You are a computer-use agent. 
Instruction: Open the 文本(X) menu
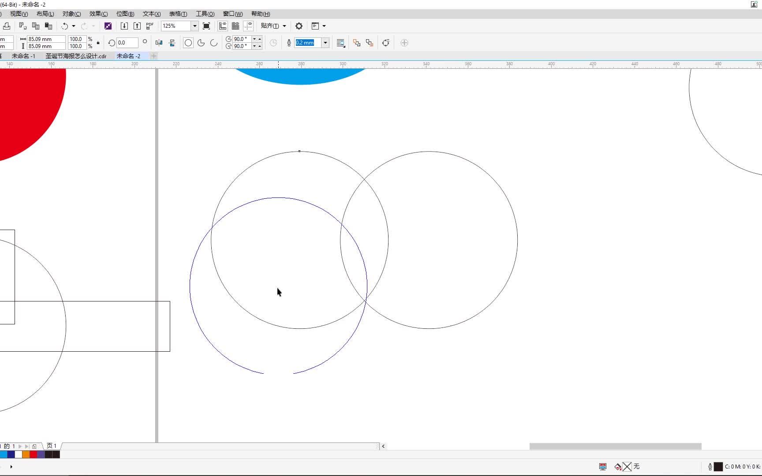point(151,14)
